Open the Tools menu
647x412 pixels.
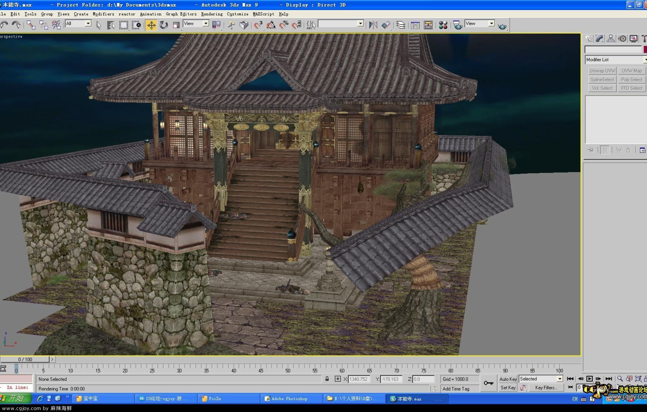[x=30, y=14]
